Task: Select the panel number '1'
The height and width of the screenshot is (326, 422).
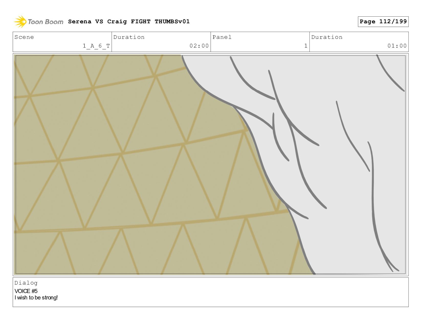Action: coord(306,46)
